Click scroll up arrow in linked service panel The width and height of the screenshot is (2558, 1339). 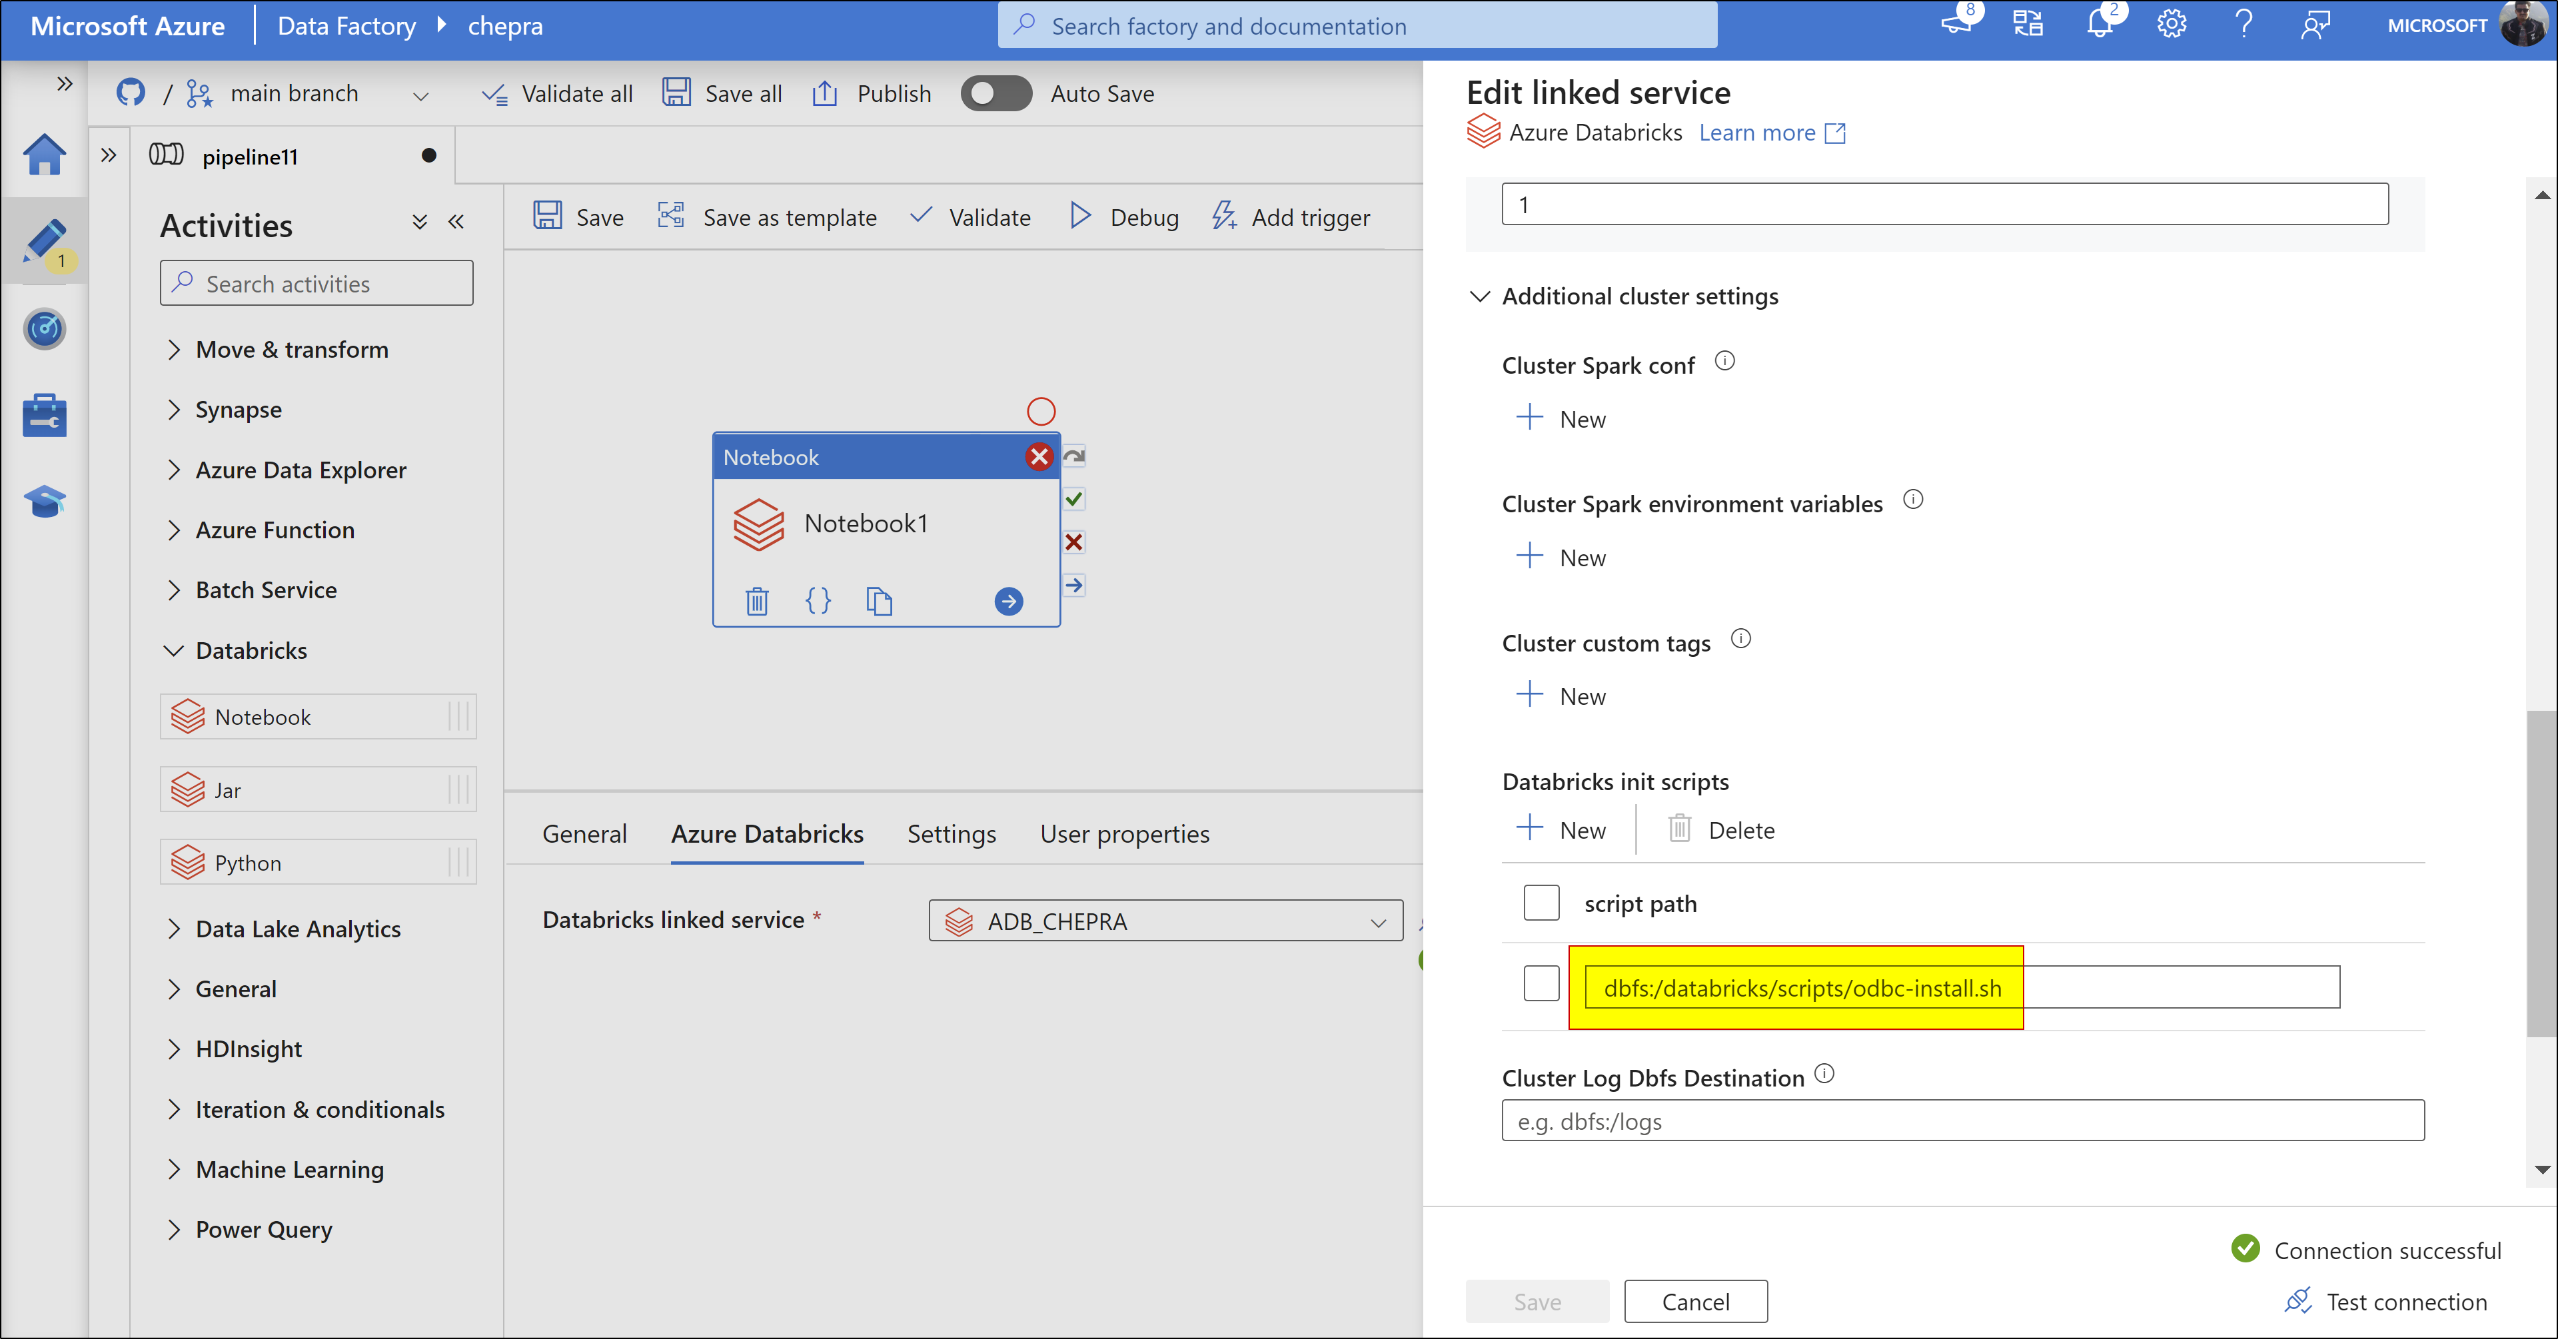coord(2542,196)
